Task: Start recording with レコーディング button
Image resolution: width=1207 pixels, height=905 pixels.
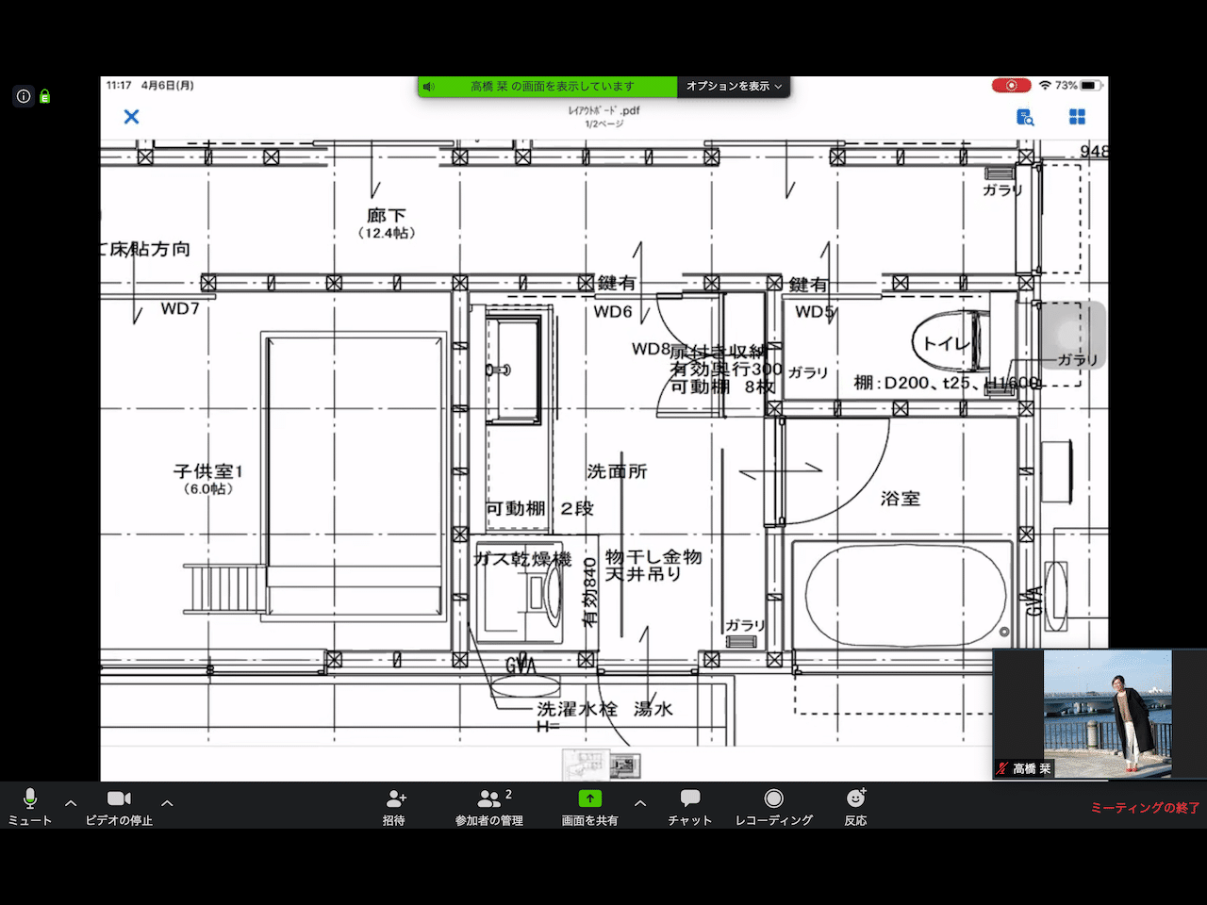Action: (x=773, y=806)
